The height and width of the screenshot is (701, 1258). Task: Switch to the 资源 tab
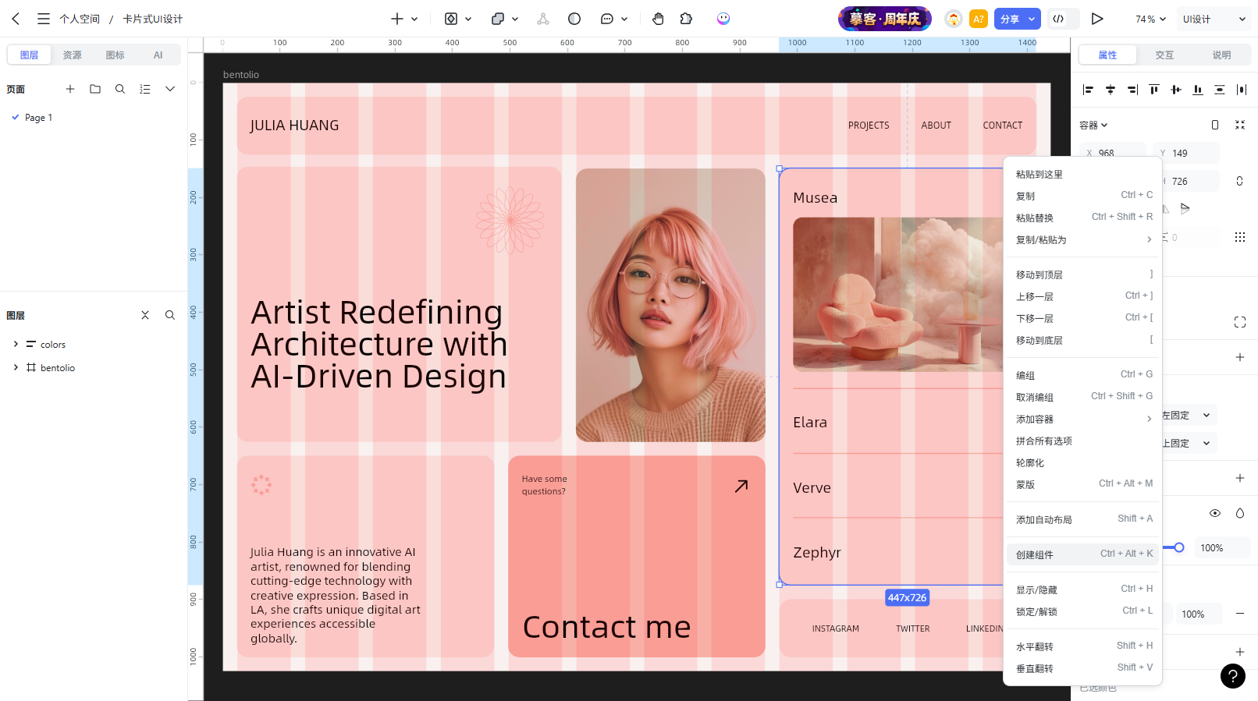click(73, 55)
